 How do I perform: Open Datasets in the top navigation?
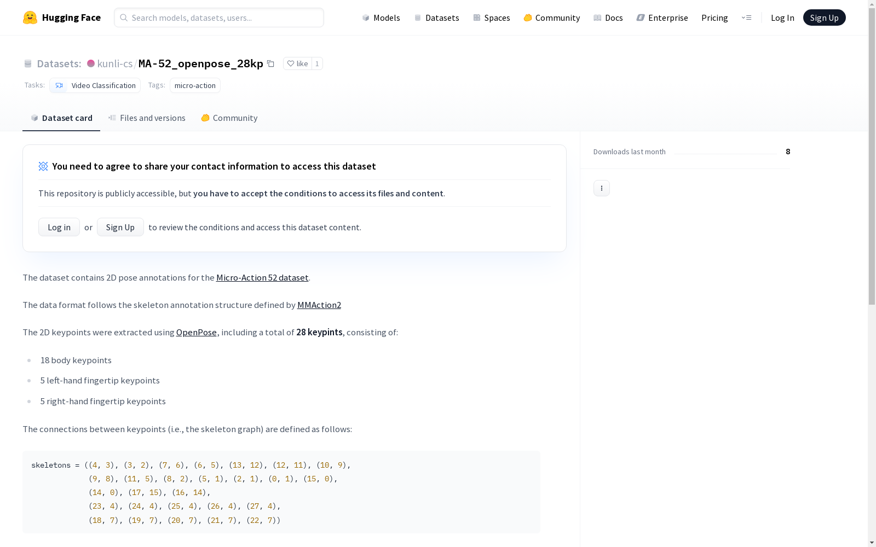tap(436, 18)
